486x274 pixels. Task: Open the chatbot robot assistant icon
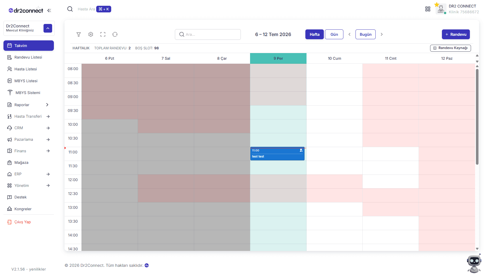point(474,263)
